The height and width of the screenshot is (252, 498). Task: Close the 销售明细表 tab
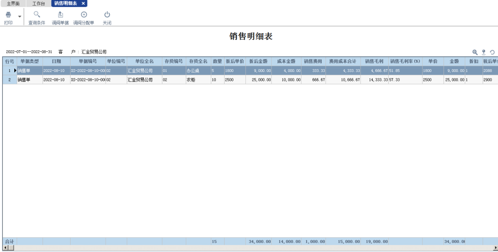tap(83, 3)
